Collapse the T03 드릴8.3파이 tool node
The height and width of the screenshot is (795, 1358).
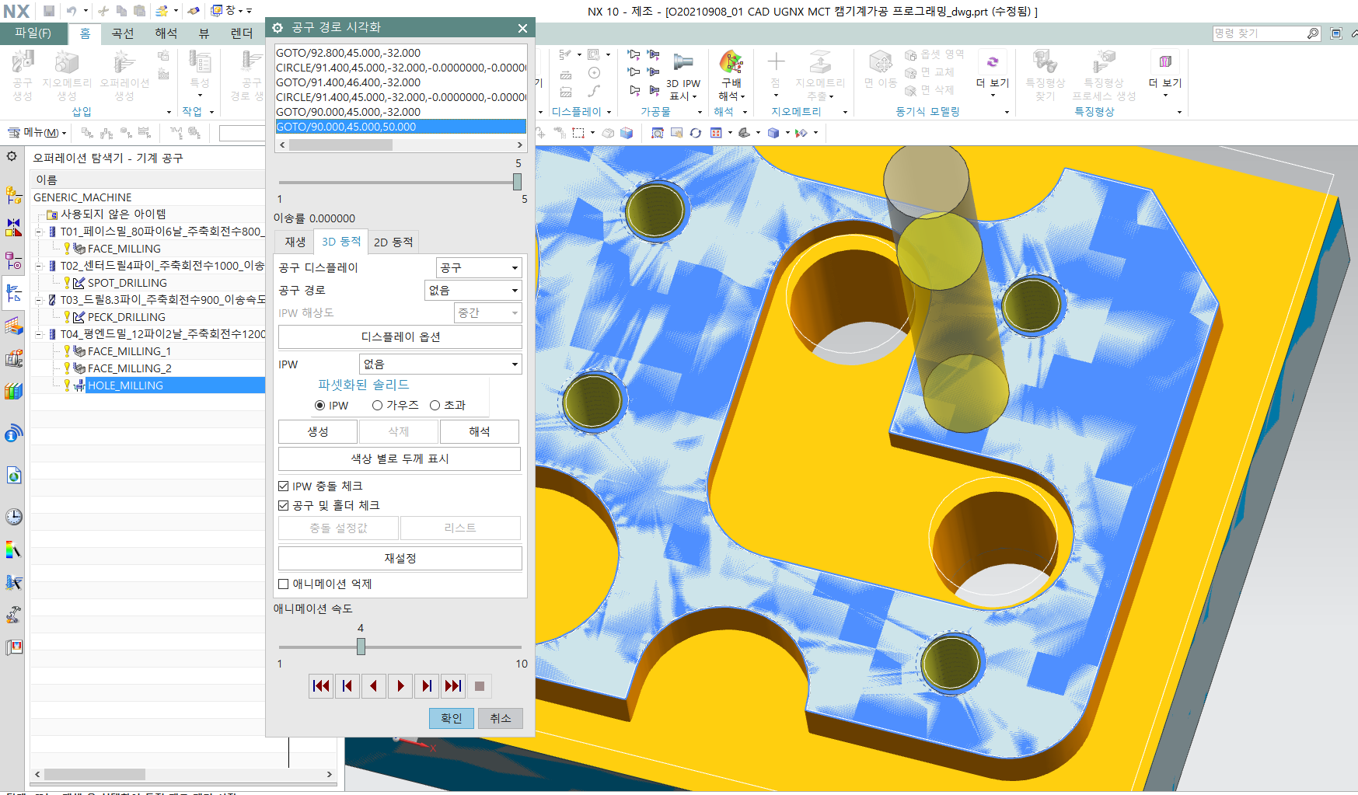(x=39, y=300)
